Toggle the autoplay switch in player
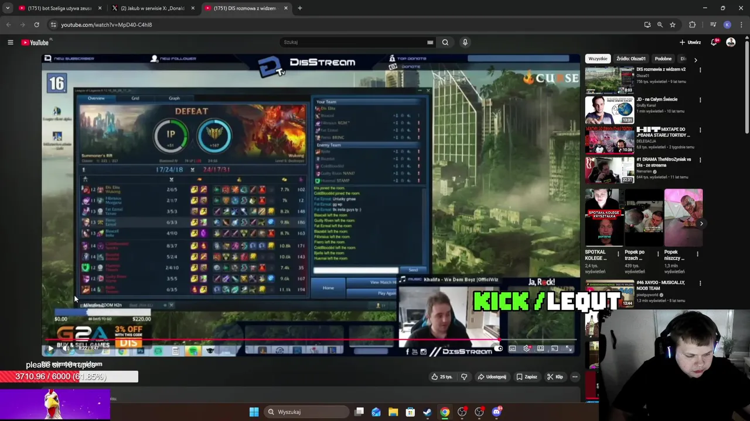 click(499, 348)
